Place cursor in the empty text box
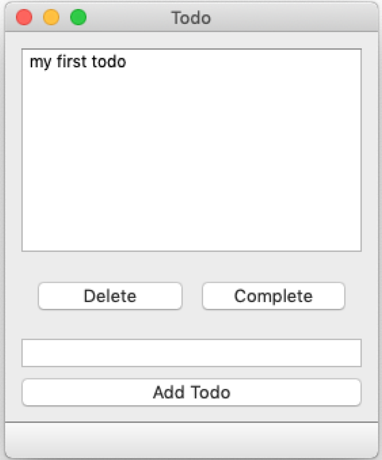Screen dimensions: 382x460 pyautogui.click(x=191, y=353)
